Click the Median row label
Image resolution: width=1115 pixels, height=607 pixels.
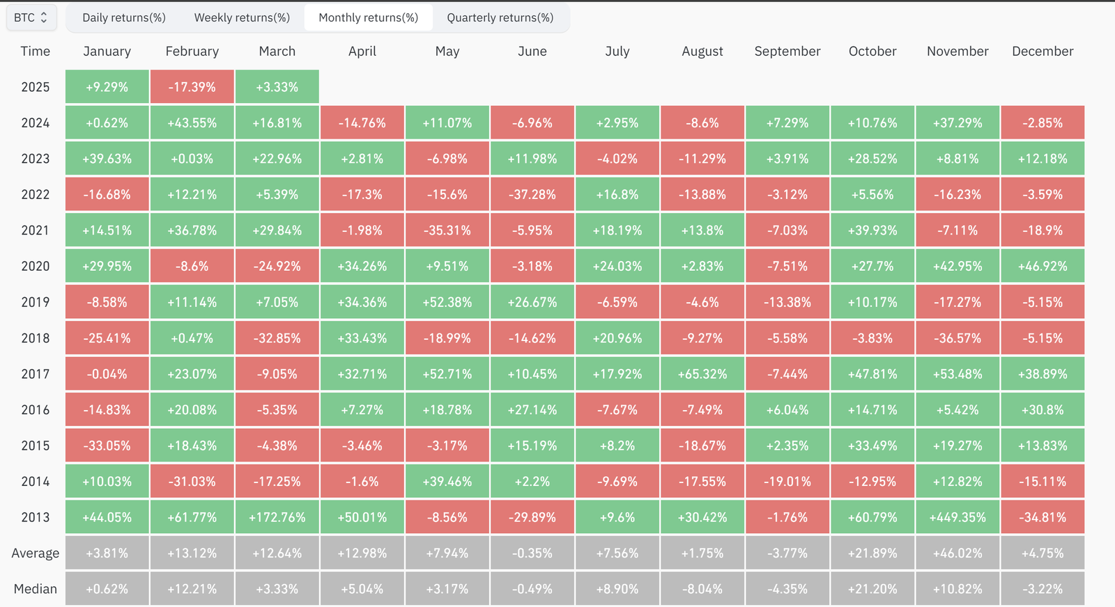(34, 588)
